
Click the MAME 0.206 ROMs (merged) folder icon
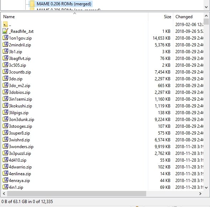[32, 4]
